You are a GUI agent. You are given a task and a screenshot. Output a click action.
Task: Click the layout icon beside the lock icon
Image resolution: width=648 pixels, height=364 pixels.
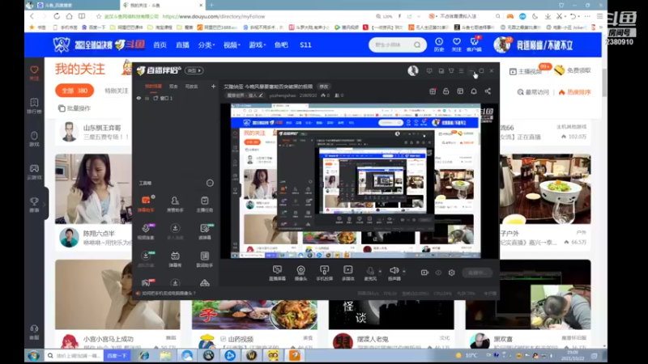460,91
